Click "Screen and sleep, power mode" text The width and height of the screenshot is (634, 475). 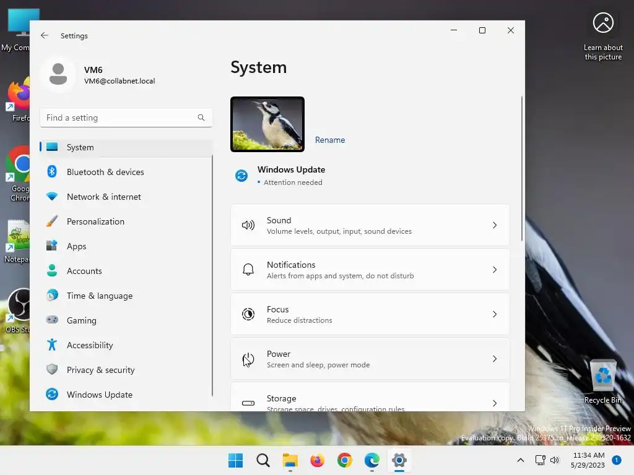318,365
